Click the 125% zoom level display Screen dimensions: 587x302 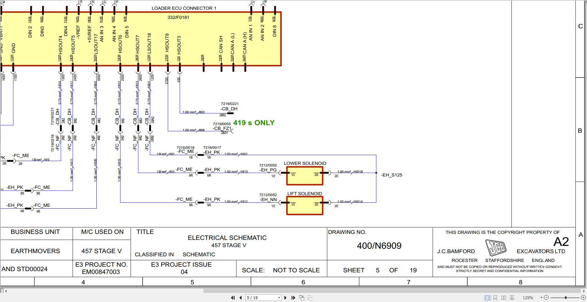pos(528,298)
